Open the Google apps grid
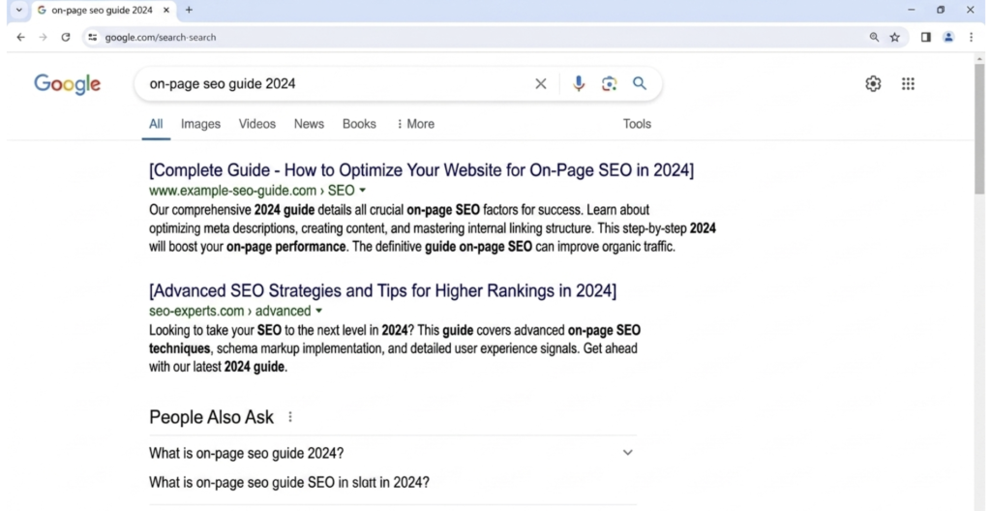The height and width of the screenshot is (511, 991). pyautogui.click(x=908, y=83)
